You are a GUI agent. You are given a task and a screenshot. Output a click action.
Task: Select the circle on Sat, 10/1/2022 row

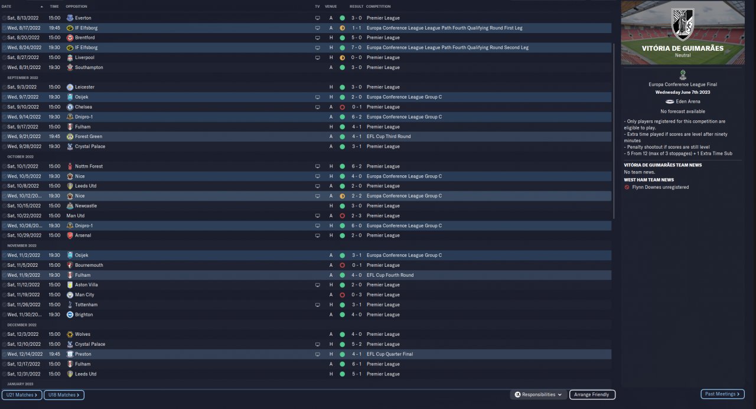pos(4,166)
